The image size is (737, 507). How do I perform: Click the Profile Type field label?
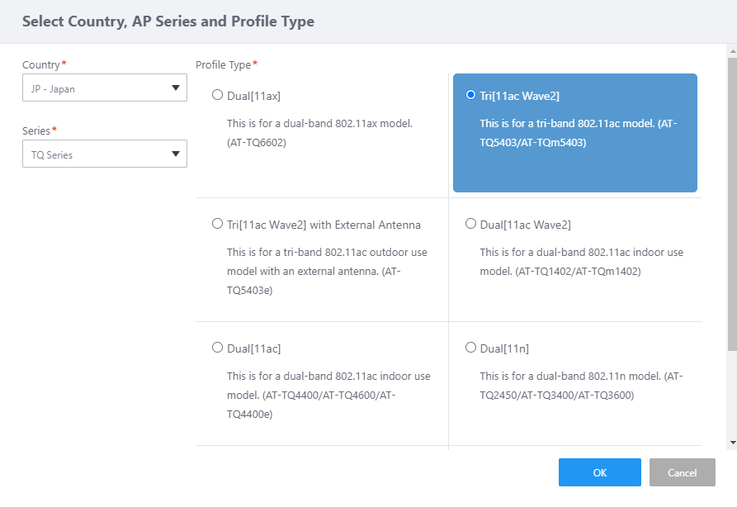(x=224, y=64)
